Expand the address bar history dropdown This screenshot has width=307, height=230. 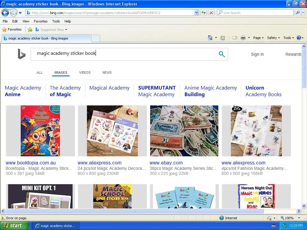tap(196, 13)
